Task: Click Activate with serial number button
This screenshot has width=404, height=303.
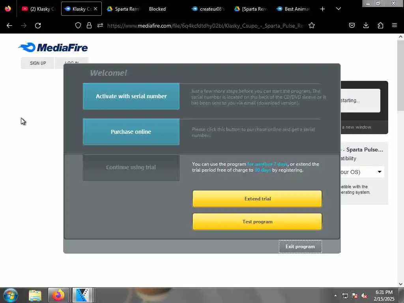Action: [x=131, y=96]
